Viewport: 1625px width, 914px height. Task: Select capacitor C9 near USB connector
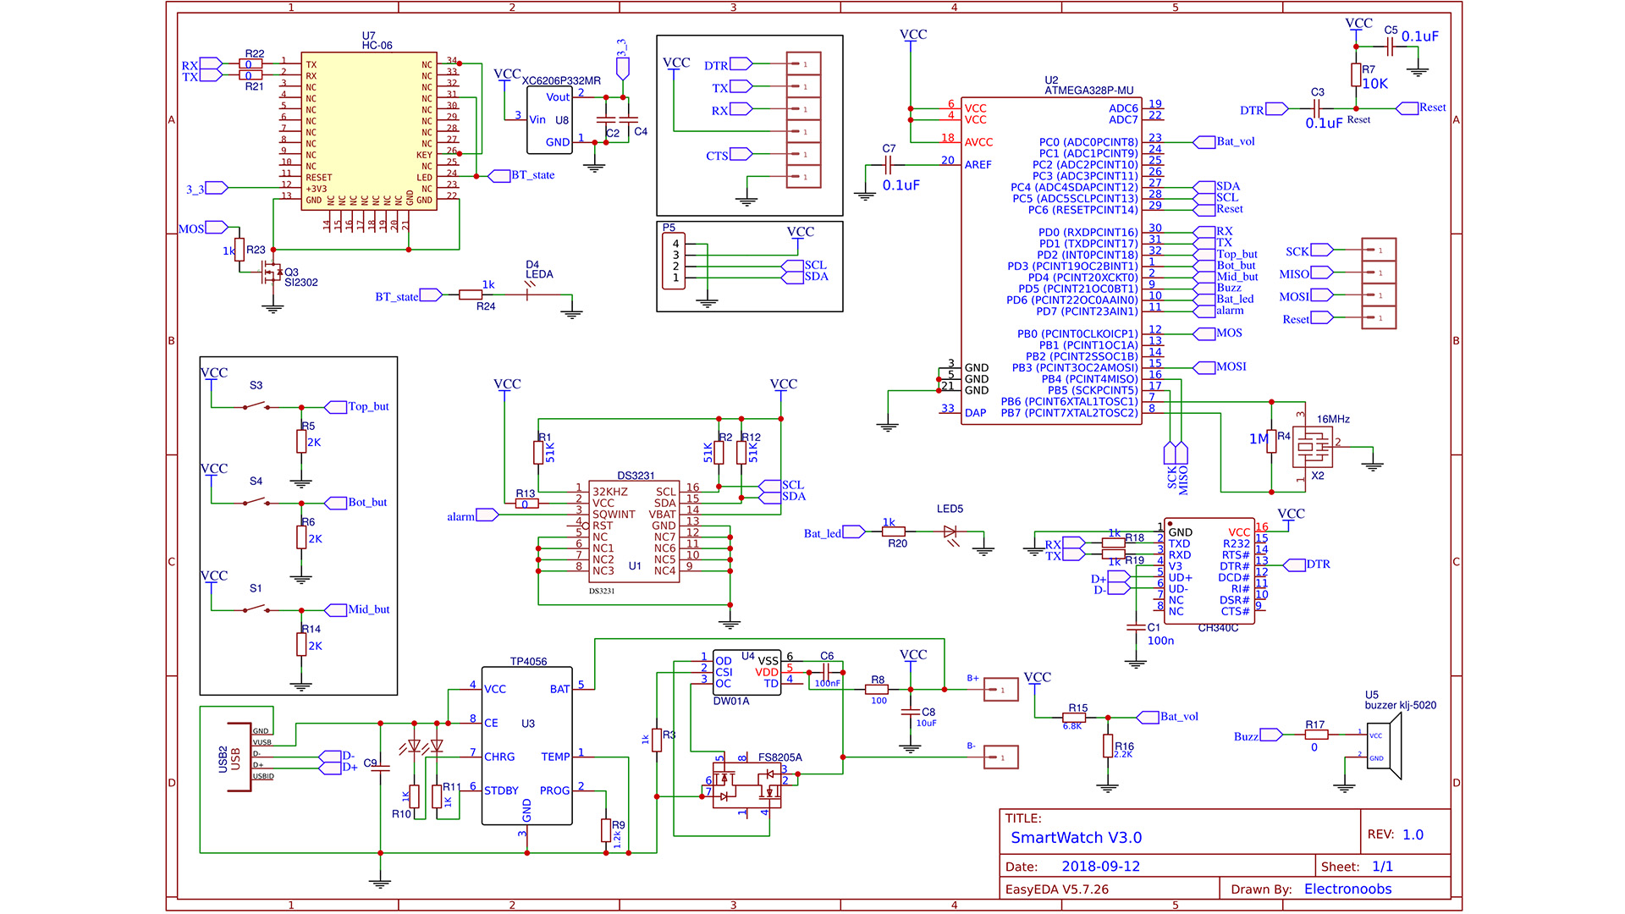(381, 768)
